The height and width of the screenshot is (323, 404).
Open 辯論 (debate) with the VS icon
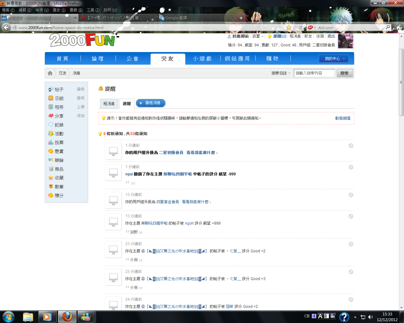click(59, 160)
